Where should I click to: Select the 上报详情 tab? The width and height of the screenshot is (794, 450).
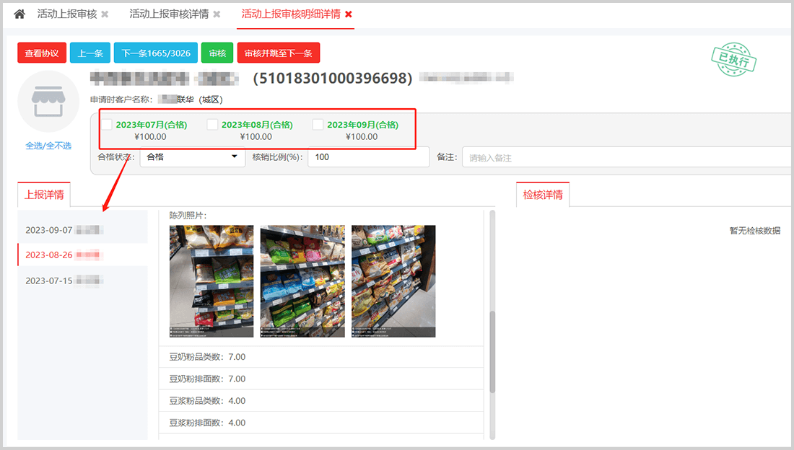pos(44,195)
